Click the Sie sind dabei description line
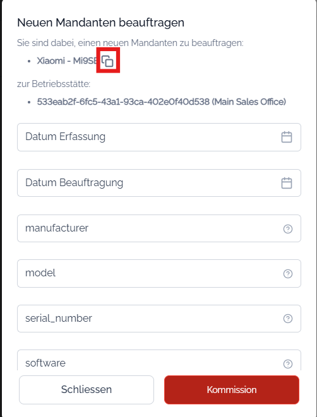The height and width of the screenshot is (417, 317). 130,43
